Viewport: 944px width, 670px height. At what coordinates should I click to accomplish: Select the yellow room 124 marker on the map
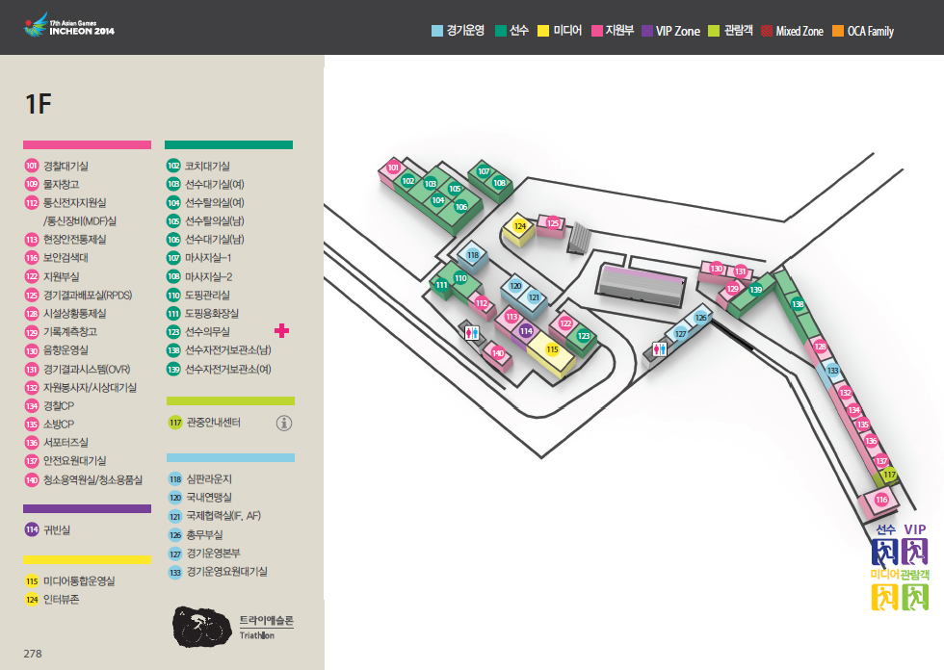(x=519, y=226)
